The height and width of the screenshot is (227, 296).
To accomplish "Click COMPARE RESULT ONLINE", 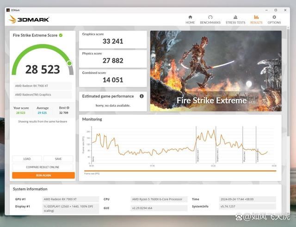I will click(x=43, y=167).
